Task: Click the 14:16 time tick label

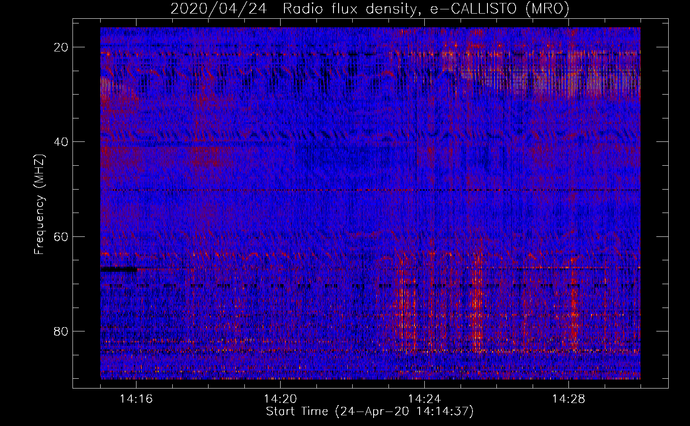Action: [136, 399]
